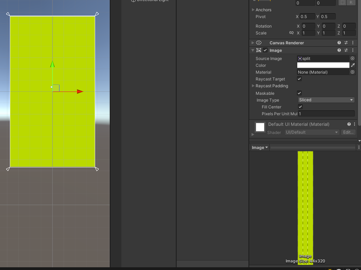Open object picker for Source Image
This screenshot has width=361, height=270.
coord(352,58)
